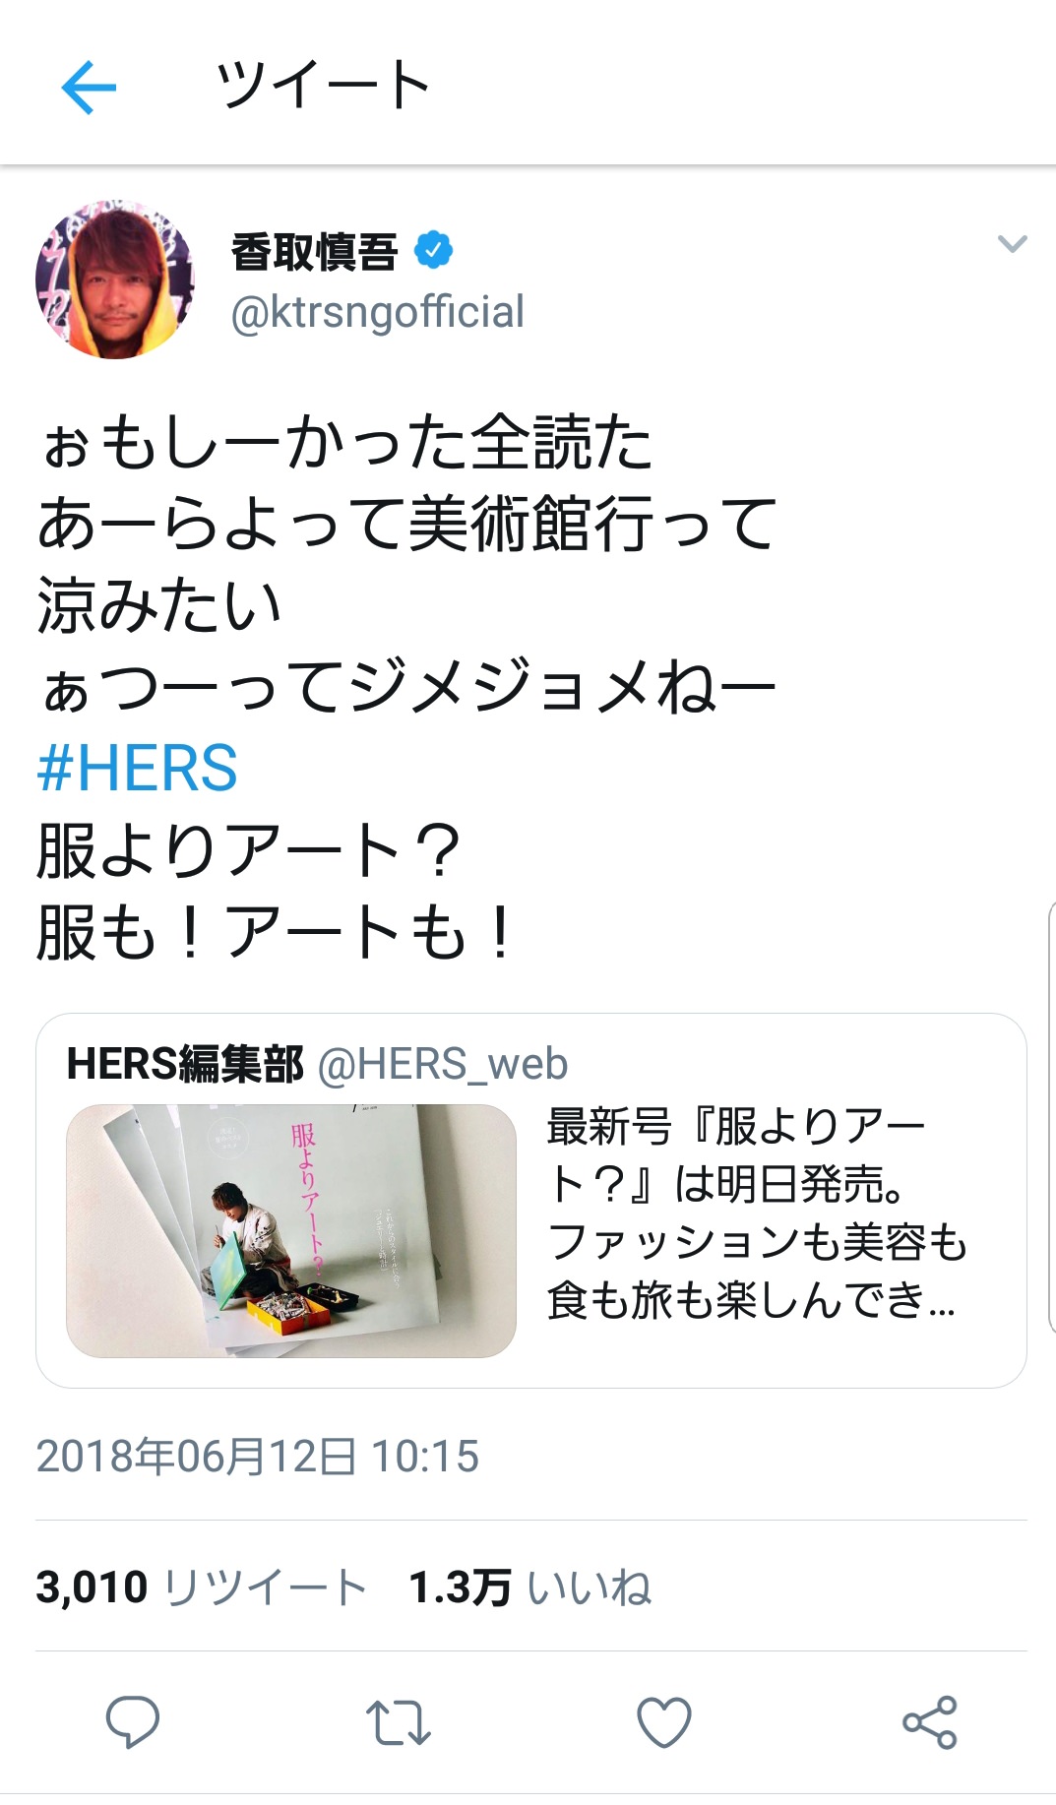Click the 香取慎吾 display name
Screen dimensions: 1056x1805
pyautogui.click(x=315, y=251)
